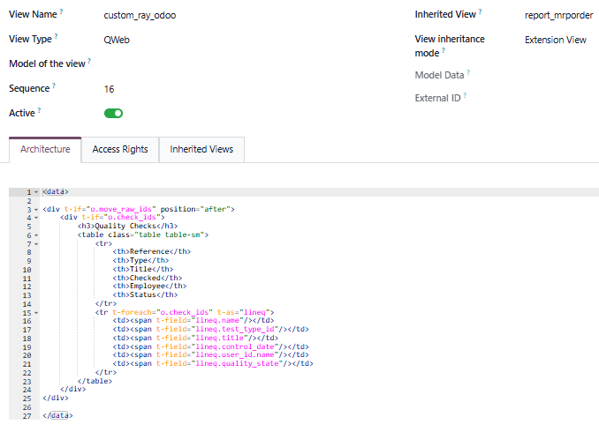Image resolution: width=599 pixels, height=432 pixels.
Task: Click the help icon beside Sequence
Action: pos(54,86)
